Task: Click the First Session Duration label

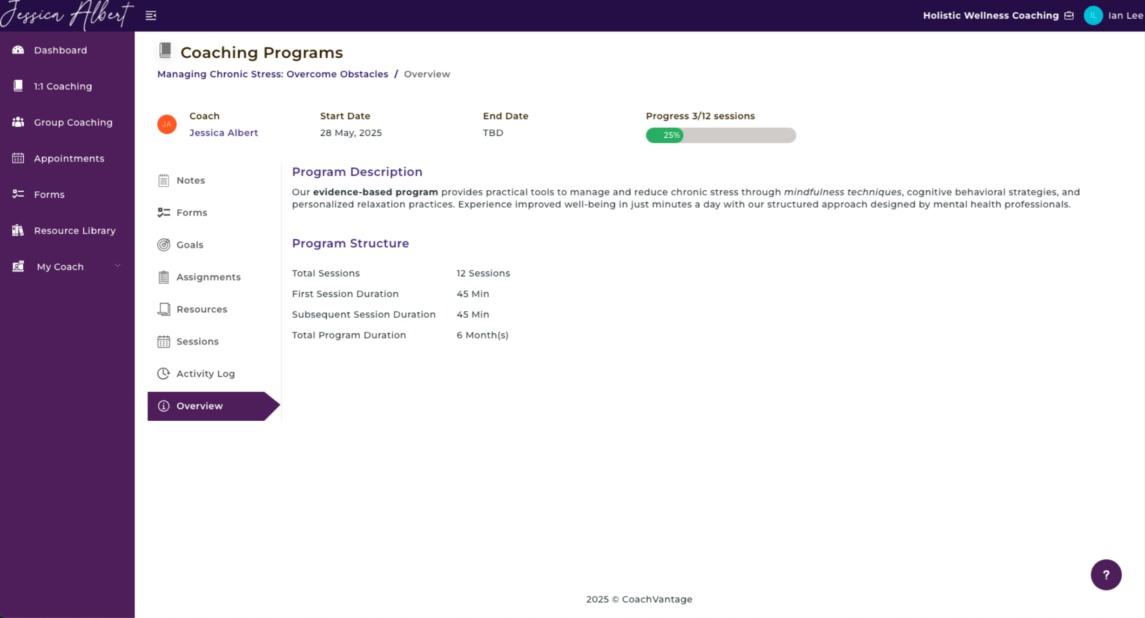Action: (x=345, y=294)
